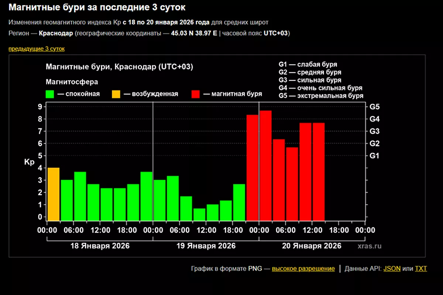Screen dimensions: 443x295
Task: Select the yellow bar on 18 January
Action: pos(54,194)
